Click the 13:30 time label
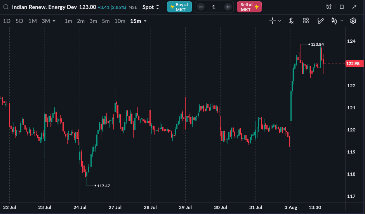The image size is (365, 214). [x=315, y=207]
